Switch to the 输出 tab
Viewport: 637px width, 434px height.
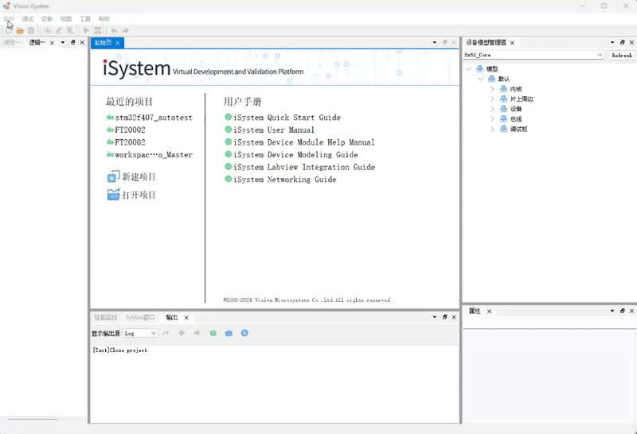coord(172,317)
